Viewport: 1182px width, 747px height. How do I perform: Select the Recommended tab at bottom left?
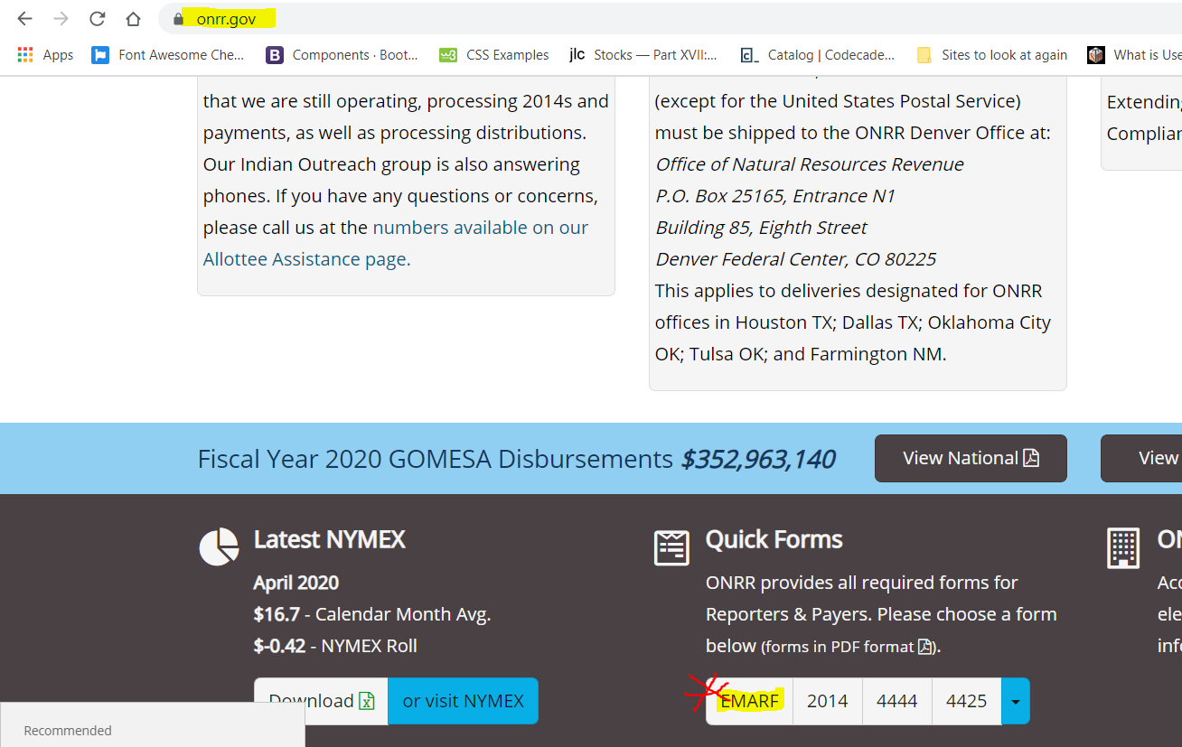click(x=67, y=730)
